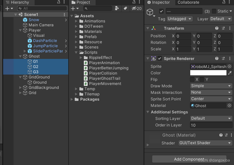Open Scene1 options kebab menu
This screenshot has width=234, height=165.
point(64,15)
